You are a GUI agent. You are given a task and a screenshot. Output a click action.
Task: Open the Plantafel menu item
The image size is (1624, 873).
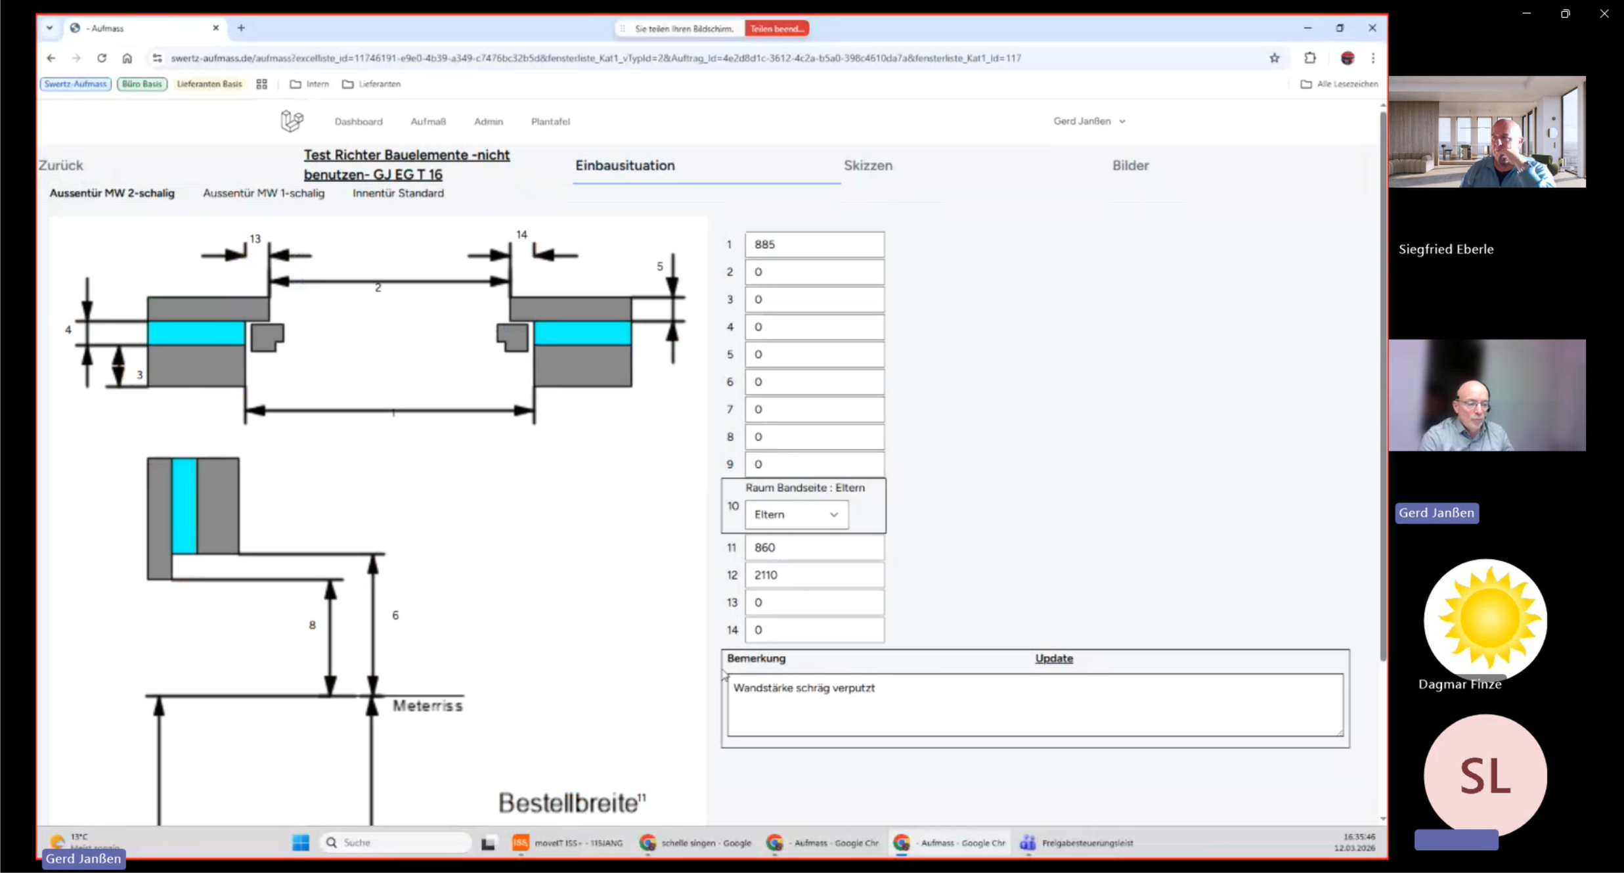pyautogui.click(x=550, y=122)
